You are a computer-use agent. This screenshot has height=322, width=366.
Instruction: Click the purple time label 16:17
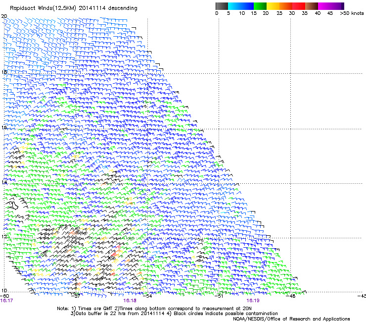[6, 301]
